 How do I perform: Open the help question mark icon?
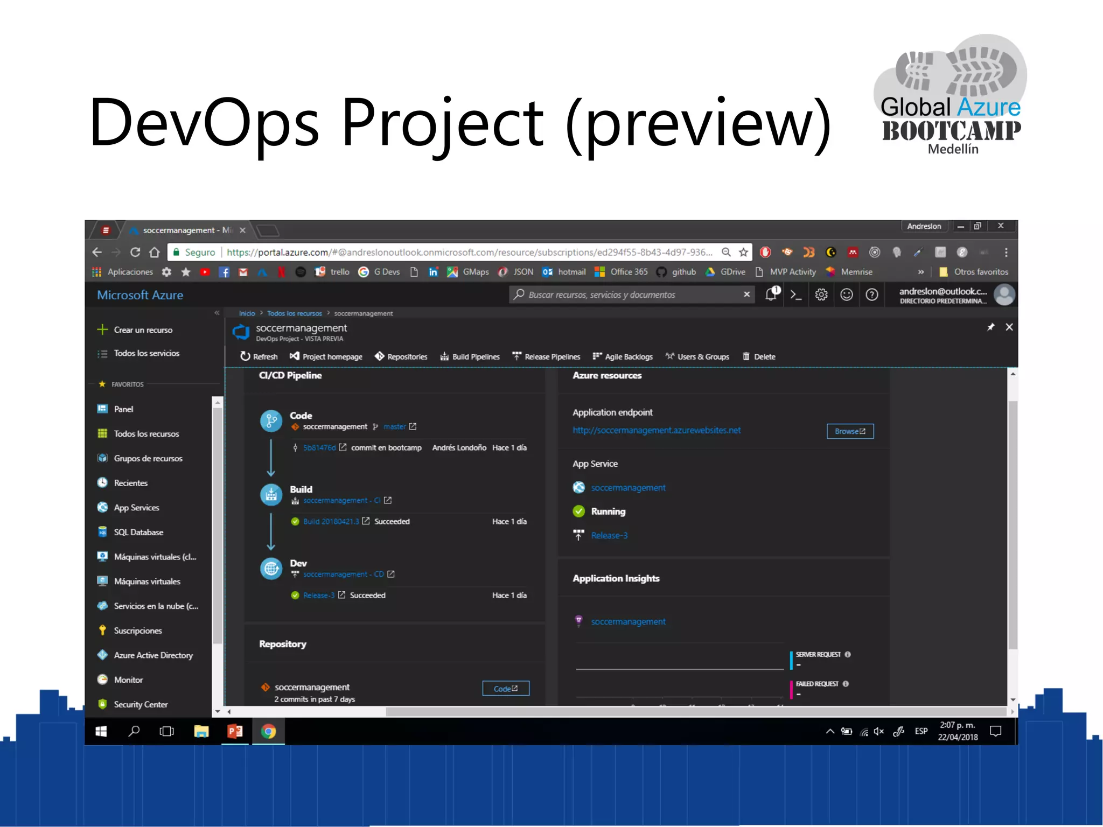tap(871, 295)
